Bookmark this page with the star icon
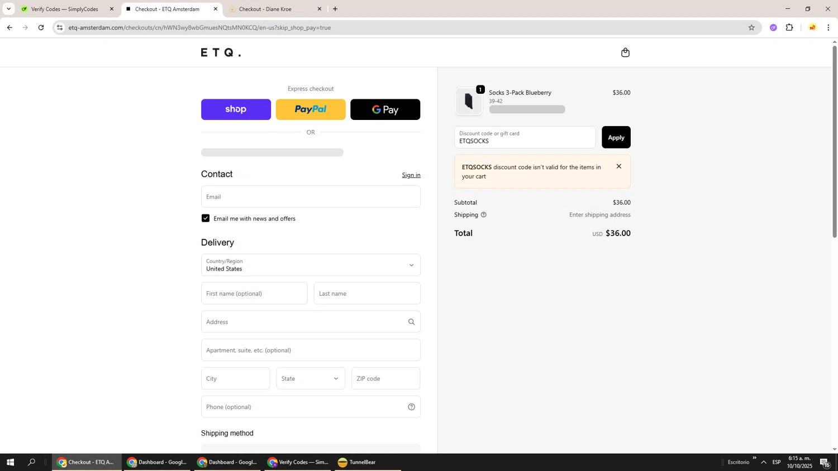The width and height of the screenshot is (838, 471). [x=751, y=27]
